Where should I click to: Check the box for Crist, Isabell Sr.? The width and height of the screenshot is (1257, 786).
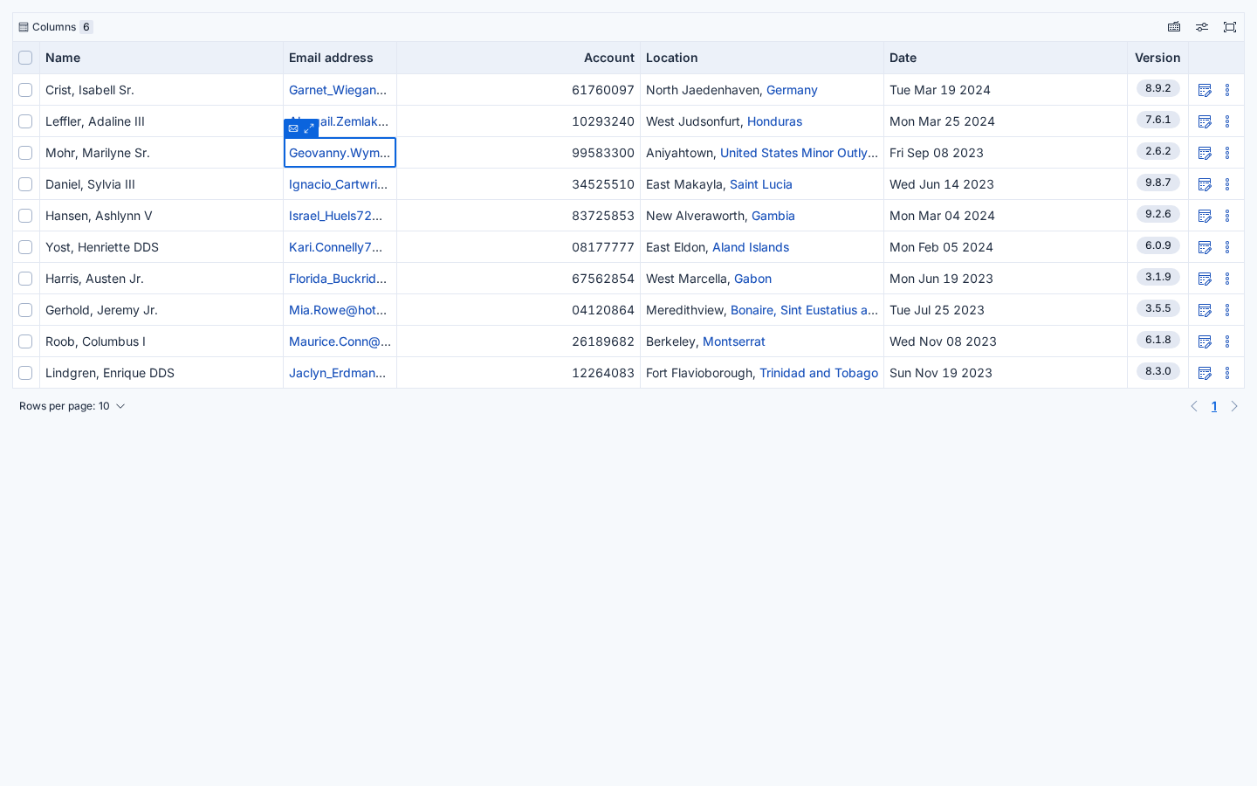(25, 90)
